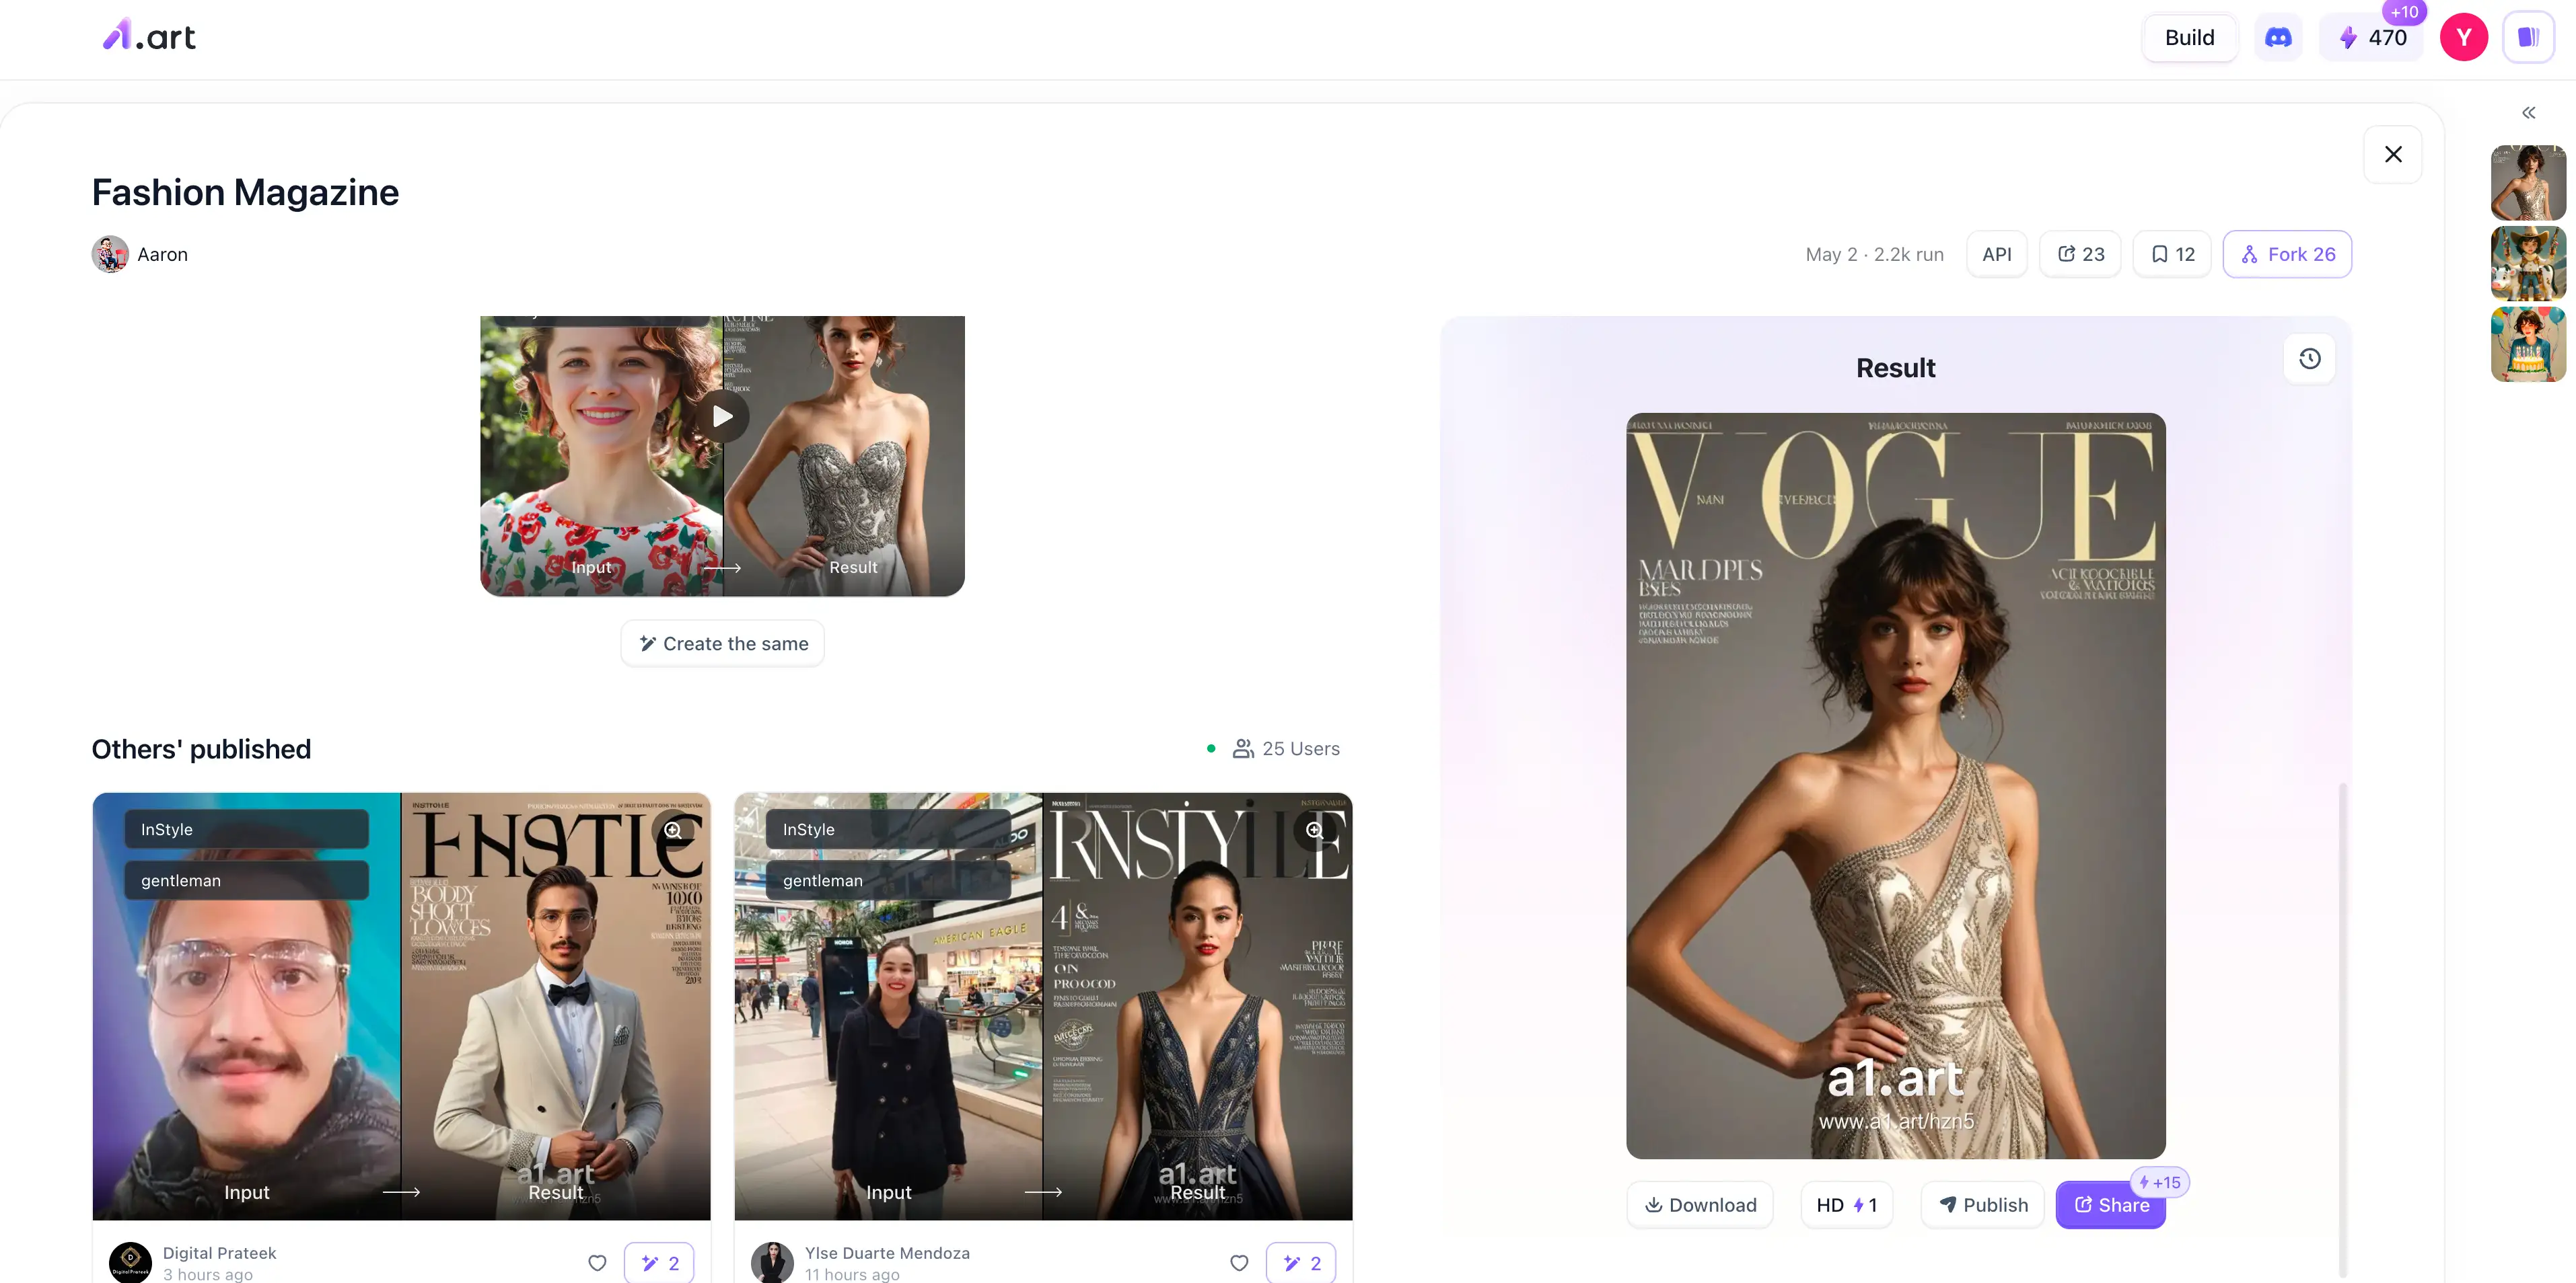2576x1283 pixels.
Task: Share the result for +15 credits
Action: (2110, 1205)
